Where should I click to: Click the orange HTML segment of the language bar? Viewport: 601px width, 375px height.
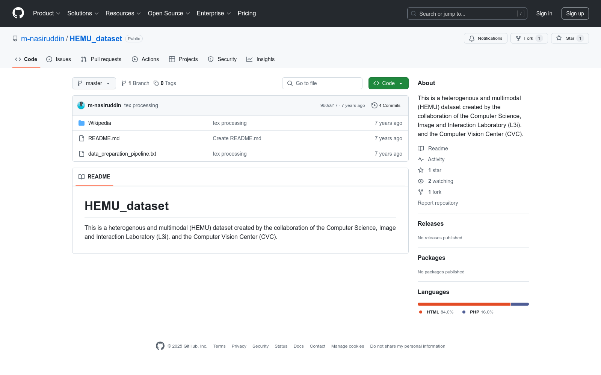point(464,304)
